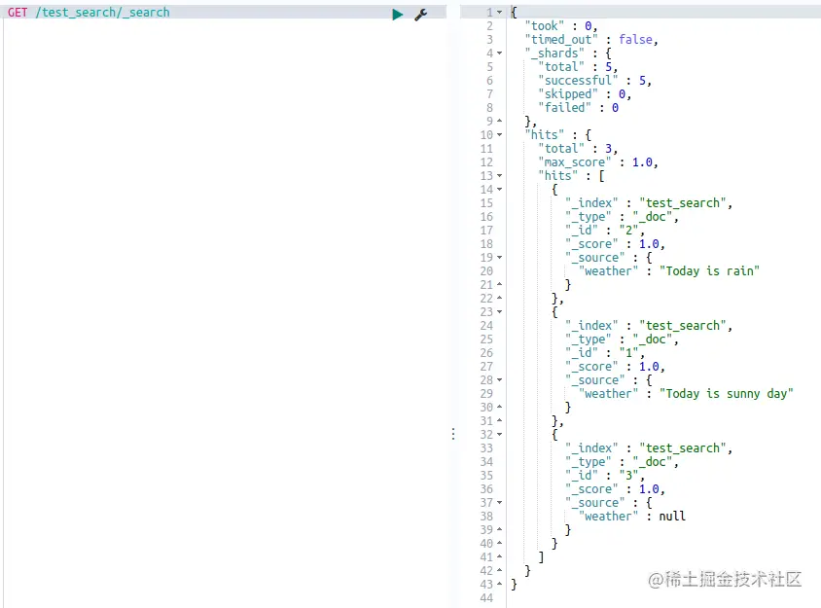This screenshot has width=821, height=608.
Task: Click the "Today is sunny day" value
Action: pyautogui.click(x=727, y=393)
